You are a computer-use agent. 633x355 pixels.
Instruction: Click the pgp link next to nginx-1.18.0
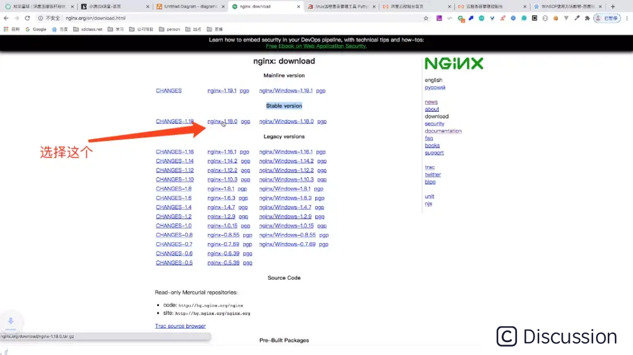coord(246,121)
